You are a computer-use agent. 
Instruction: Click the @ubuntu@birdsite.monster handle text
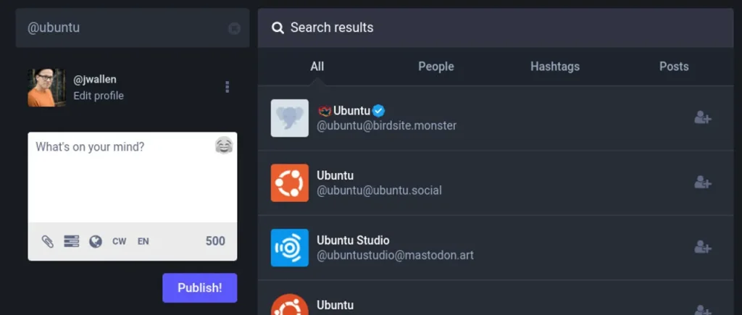pyautogui.click(x=387, y=126)
